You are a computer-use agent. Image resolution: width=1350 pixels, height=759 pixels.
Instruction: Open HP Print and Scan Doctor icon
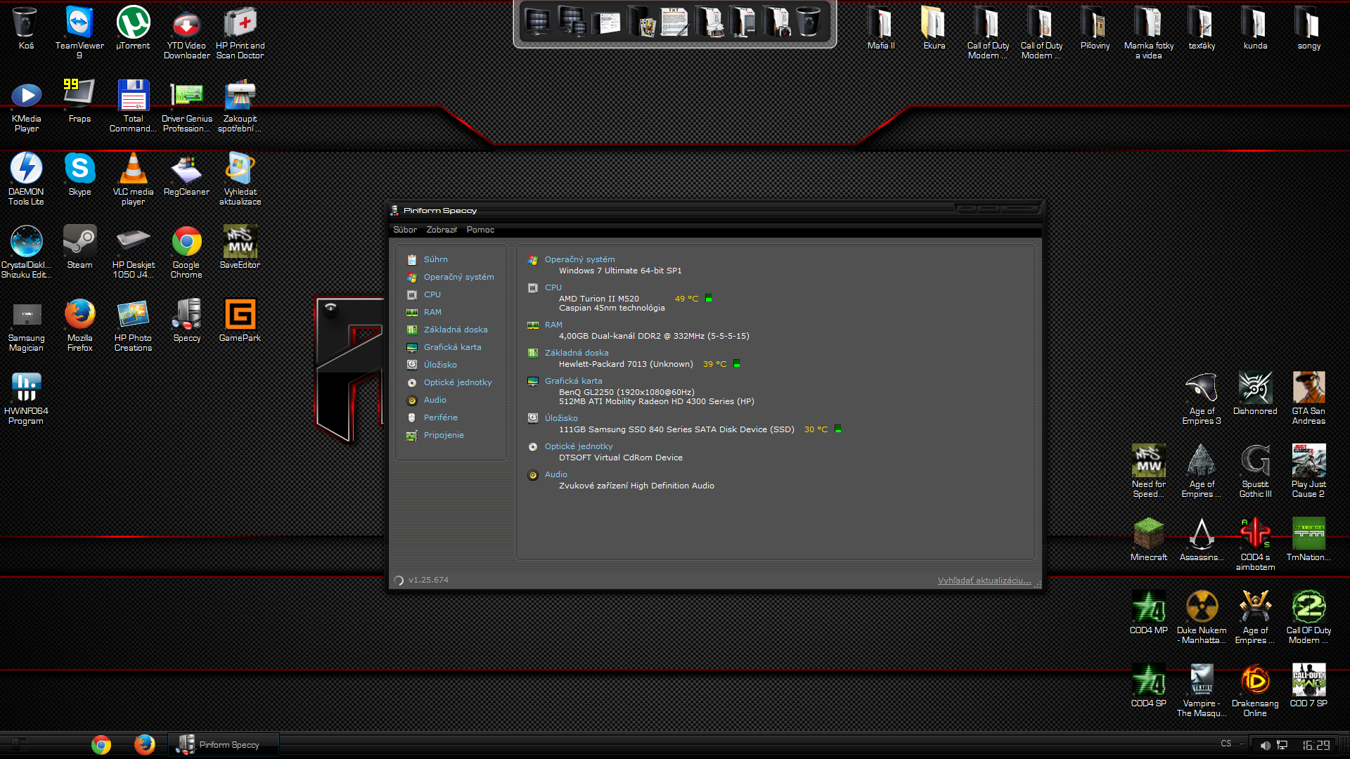(x=240, y=32)
